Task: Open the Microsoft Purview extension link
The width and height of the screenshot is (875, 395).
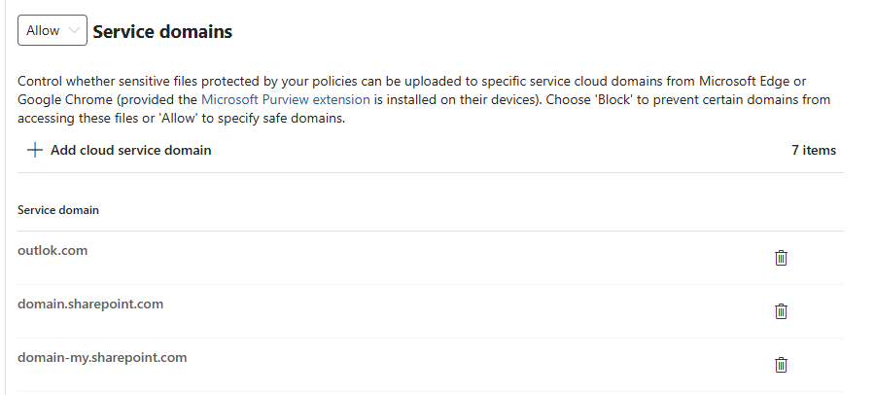Action: click(285, 99)
